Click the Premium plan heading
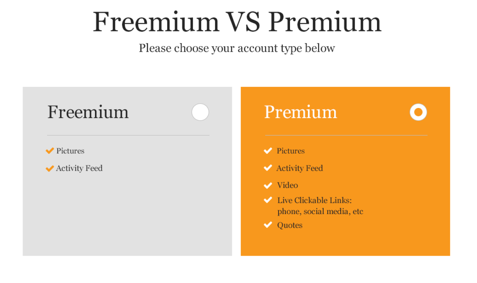The width and height of the screenshot is (477, 283). tap(301, 112)
